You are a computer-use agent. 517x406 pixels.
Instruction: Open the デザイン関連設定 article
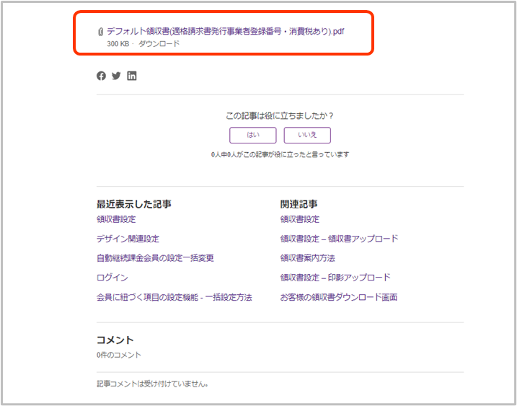tap(128, 239)
